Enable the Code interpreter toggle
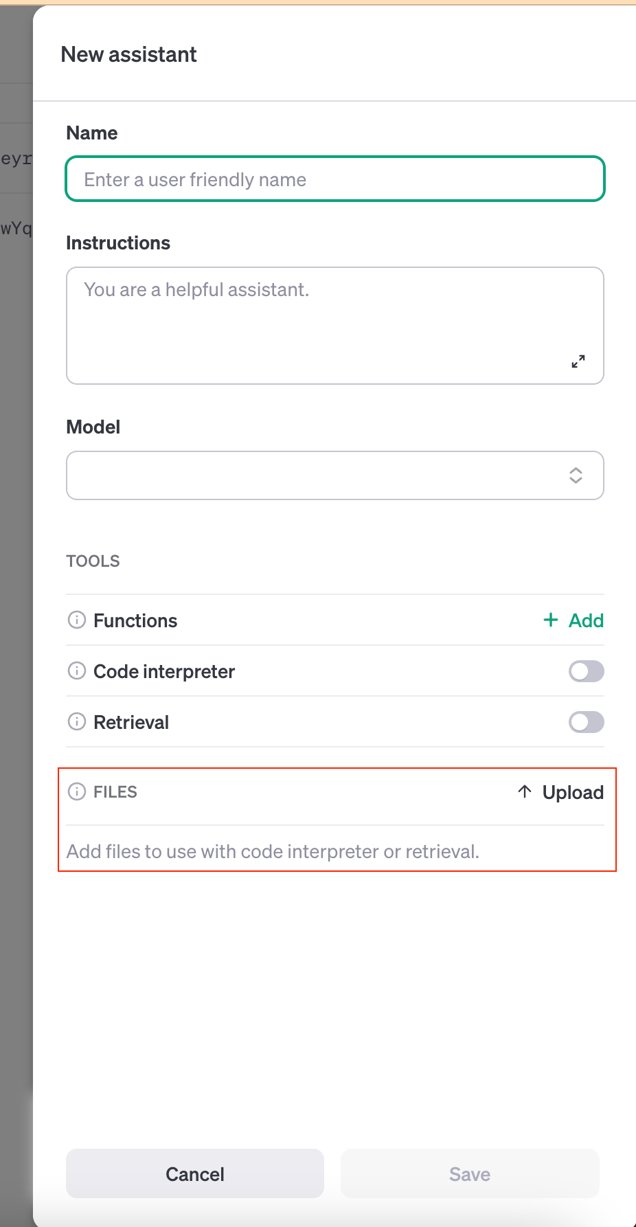 (586, 671)
